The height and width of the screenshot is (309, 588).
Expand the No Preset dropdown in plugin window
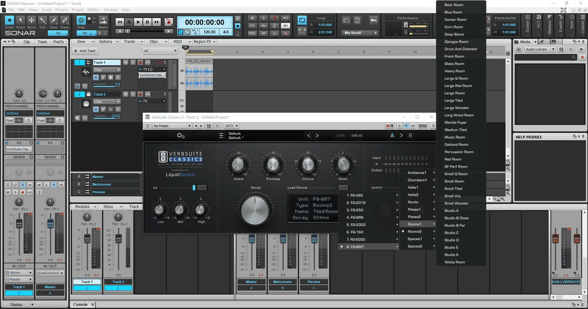189,126
